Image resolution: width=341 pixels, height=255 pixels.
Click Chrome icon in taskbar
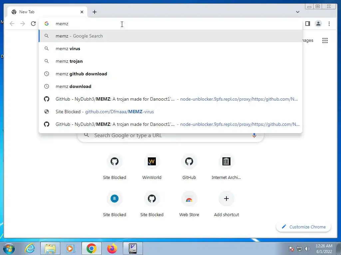point(91,248)
